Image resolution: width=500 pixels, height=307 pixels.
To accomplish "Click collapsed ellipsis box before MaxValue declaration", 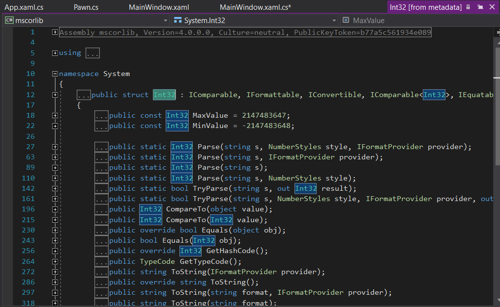I will click(102, 116).
